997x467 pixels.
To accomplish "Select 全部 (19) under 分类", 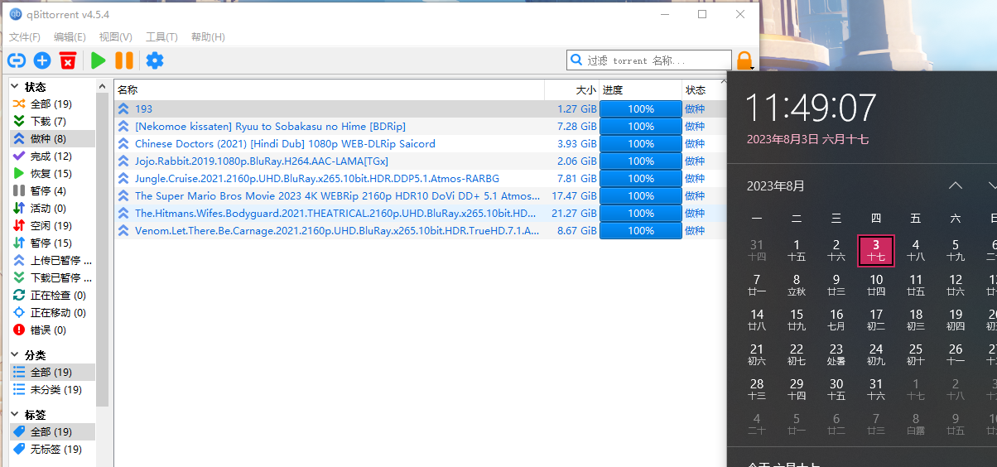I will tap(51, 373).
